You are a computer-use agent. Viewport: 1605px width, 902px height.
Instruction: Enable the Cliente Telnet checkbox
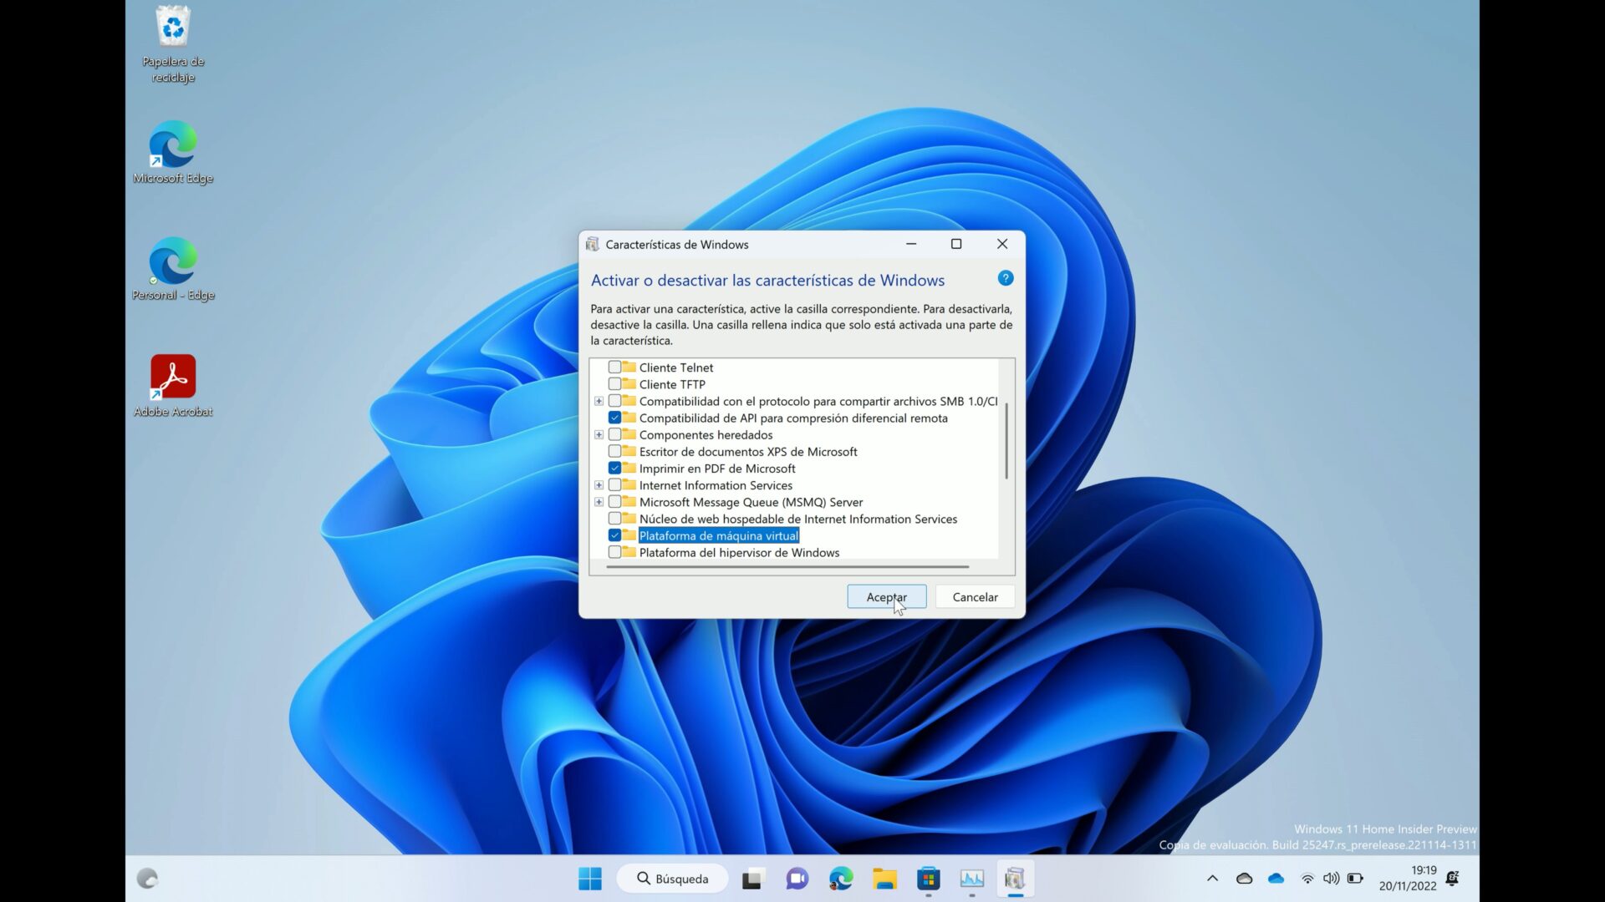coord(615,367)
